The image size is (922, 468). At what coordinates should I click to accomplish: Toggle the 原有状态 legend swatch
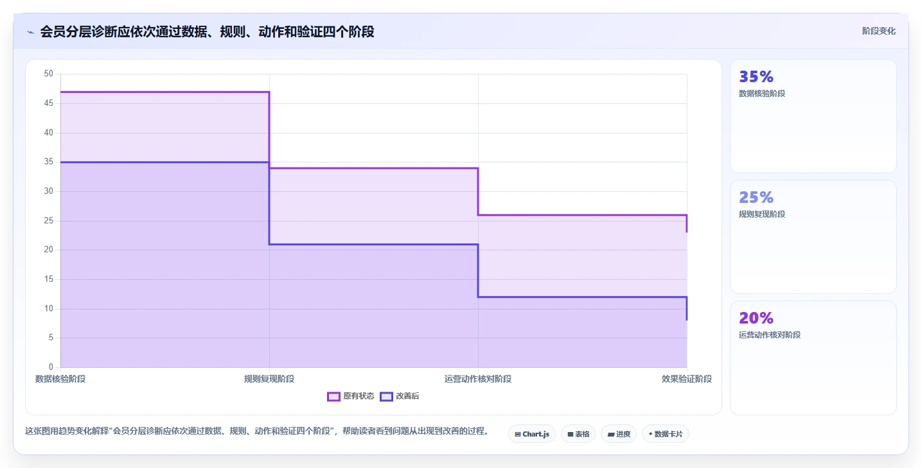pos(333,396)
